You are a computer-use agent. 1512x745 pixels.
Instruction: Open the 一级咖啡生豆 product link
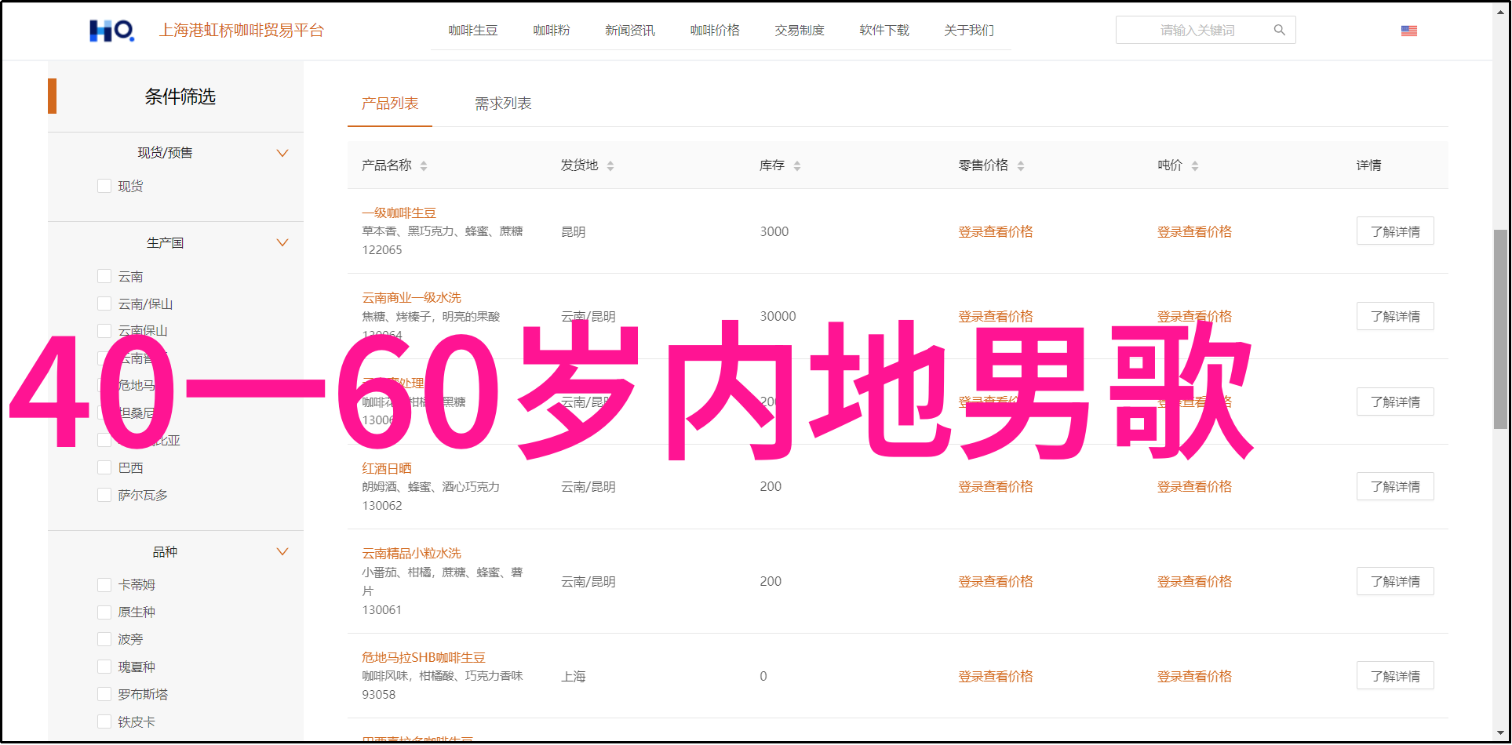coord(399,213)
